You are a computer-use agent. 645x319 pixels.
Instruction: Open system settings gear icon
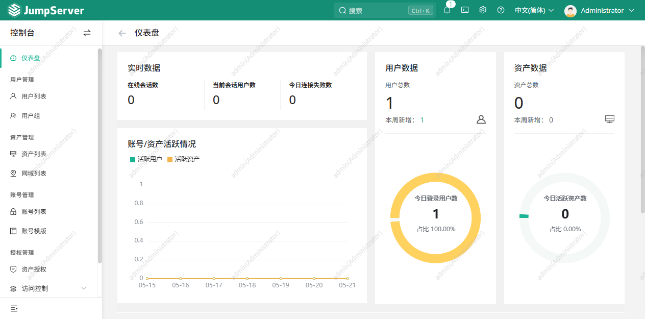[x=483, y=10]
